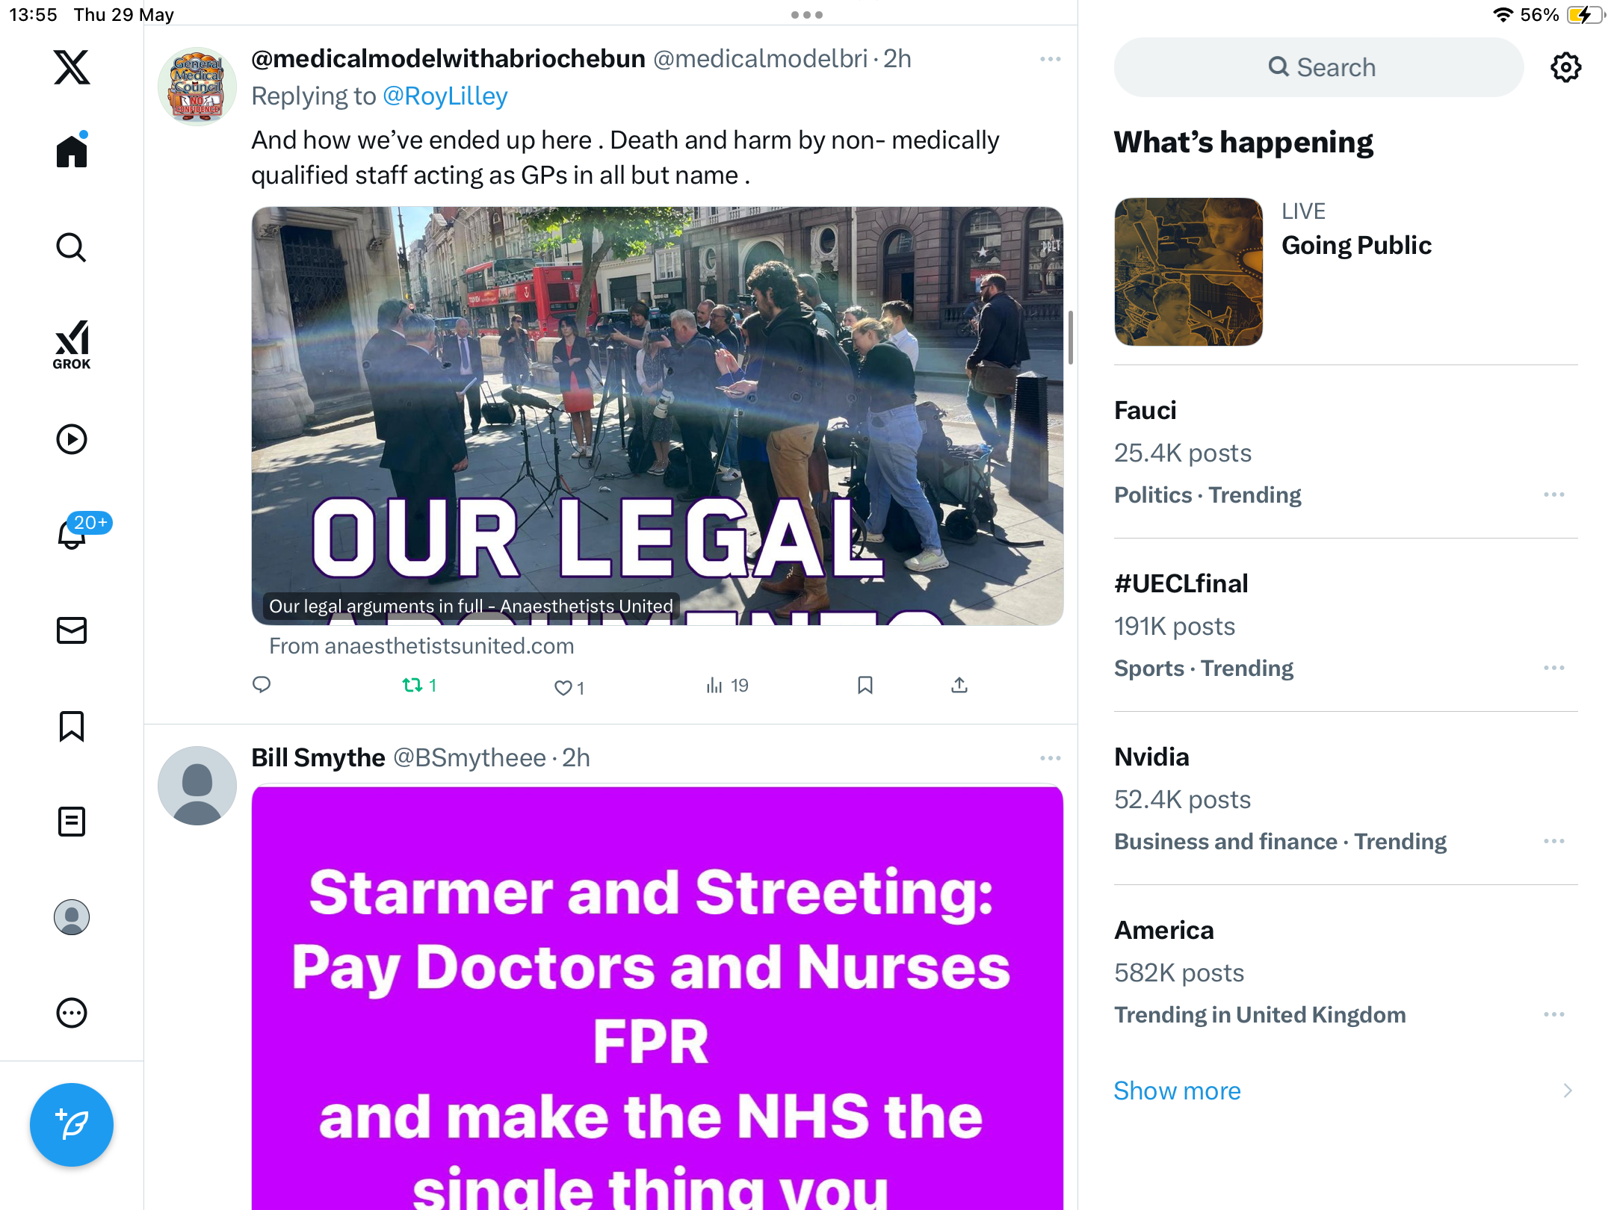Viewport: 1614px width, 1210px height.
Task: Open Grok from the sidebar
Action: (x=72, y=344)
